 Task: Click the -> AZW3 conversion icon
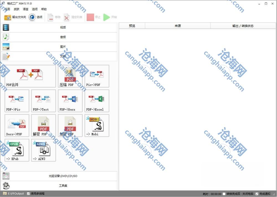tap(43, 150)
